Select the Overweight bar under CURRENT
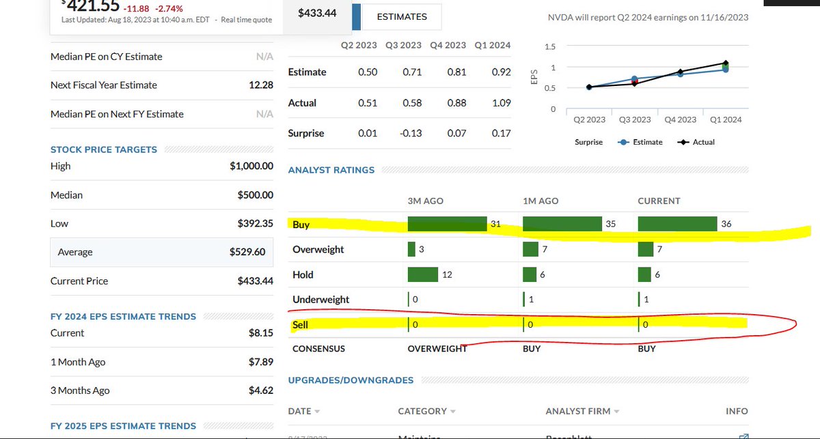Viewport: 820px width, 439px height. [646, 249]
